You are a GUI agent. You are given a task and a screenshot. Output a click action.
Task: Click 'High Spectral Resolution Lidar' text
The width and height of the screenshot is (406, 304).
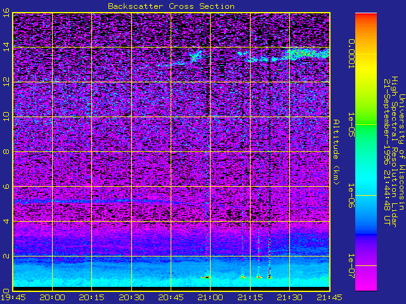pyautogui.click(x=394, y=152)
